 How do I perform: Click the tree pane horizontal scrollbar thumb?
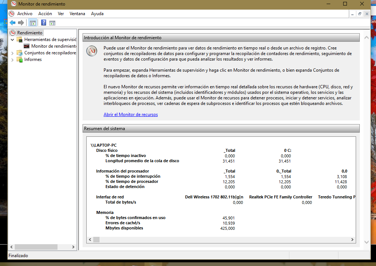tap(36, 247)
